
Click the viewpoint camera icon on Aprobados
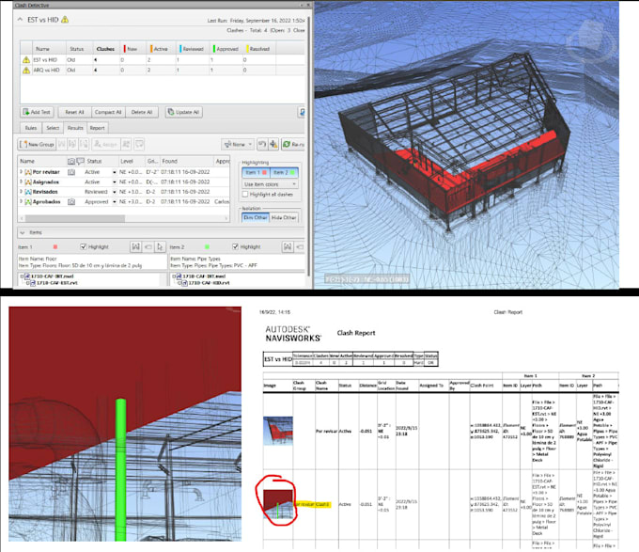(71, 201)
